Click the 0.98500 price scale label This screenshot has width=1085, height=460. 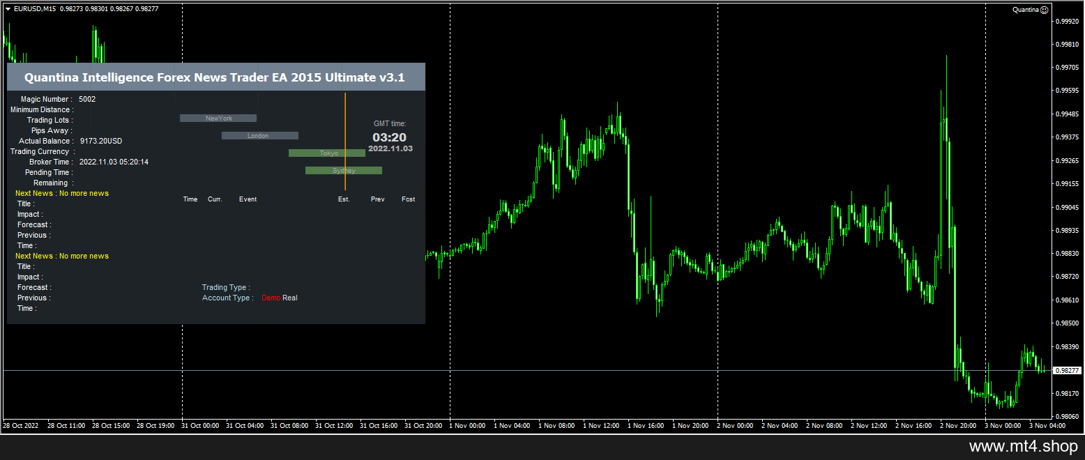1067,323
